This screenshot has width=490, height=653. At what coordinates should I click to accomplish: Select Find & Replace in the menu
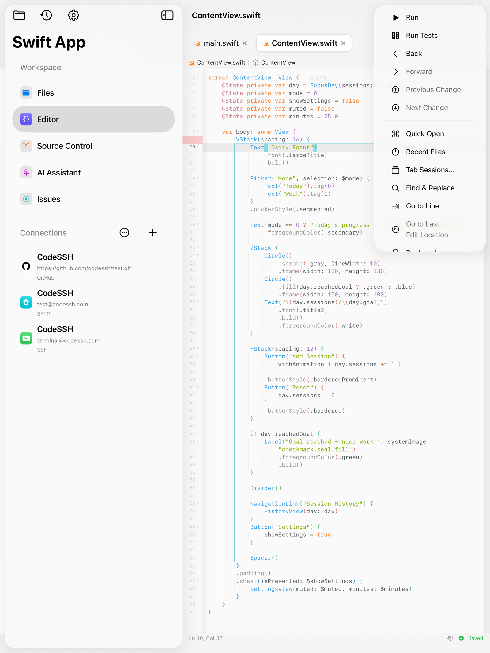pos(430,188)
